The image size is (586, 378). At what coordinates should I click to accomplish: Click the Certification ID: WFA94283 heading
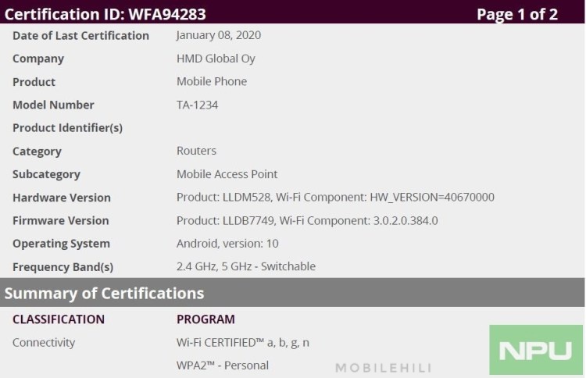click(105, 14)
